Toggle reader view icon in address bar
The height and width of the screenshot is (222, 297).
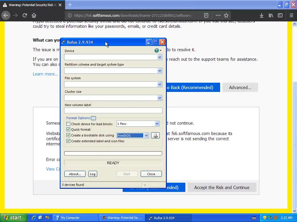[x=206, y=16]
